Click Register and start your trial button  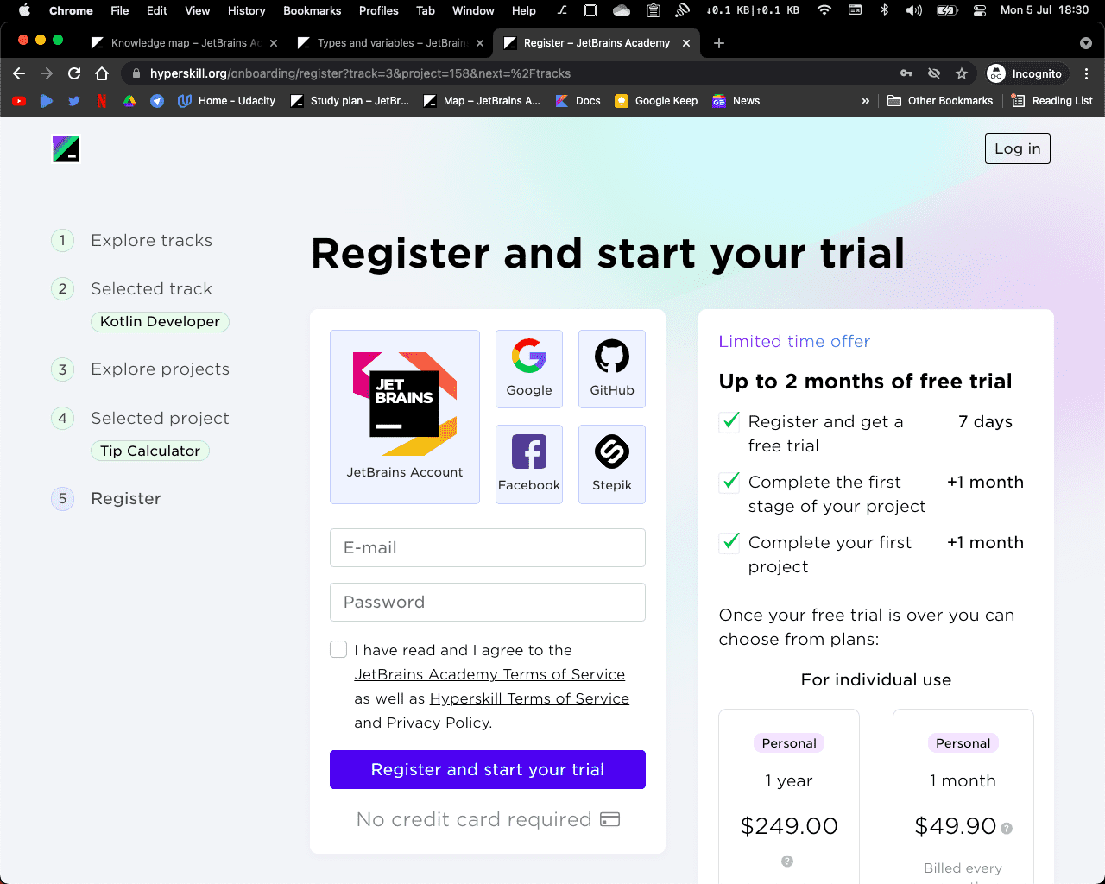[488, 769]
